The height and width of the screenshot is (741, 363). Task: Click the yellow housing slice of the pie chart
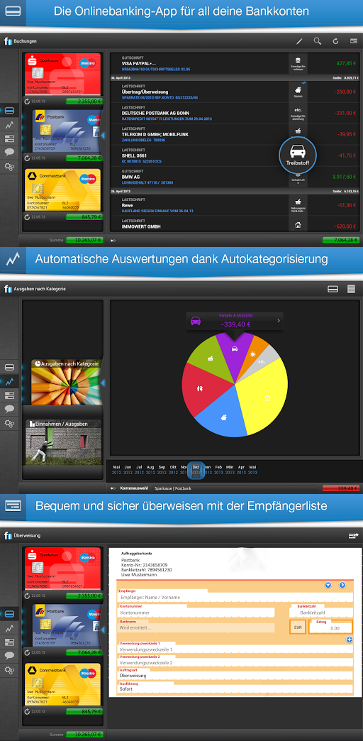click(x=262, y=396)
